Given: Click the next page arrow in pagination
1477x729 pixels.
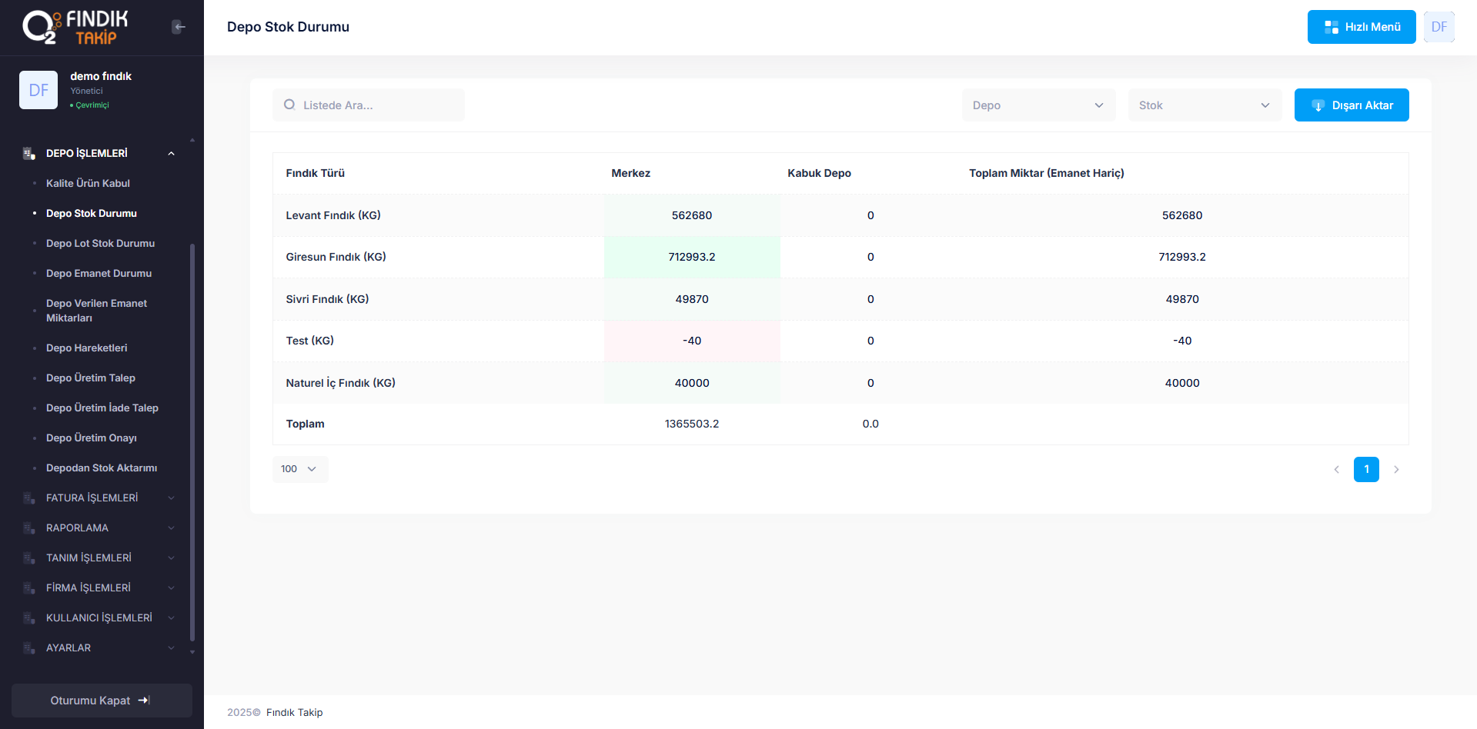Looking at the screenshot, I should pyautogui.click(x=1396, y=469).
